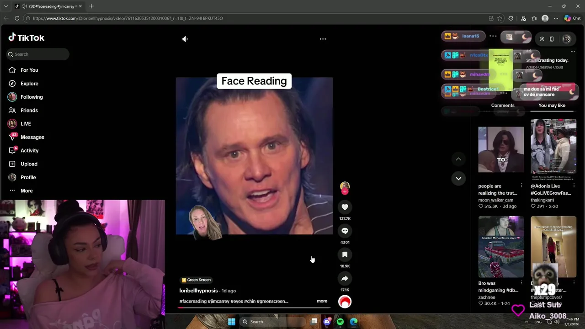585x329 pixels.
Task: Open the zachrree creator link
Action: 487,297
